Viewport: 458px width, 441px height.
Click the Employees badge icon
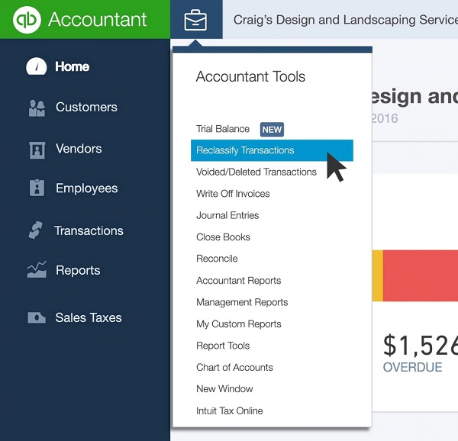[x=37, y=188]
